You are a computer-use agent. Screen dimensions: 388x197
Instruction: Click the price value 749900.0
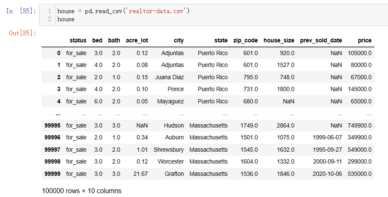360,125
